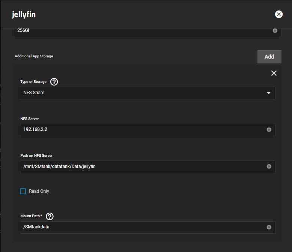Close the jellyfin settings panel

click(x=278, y=14)
